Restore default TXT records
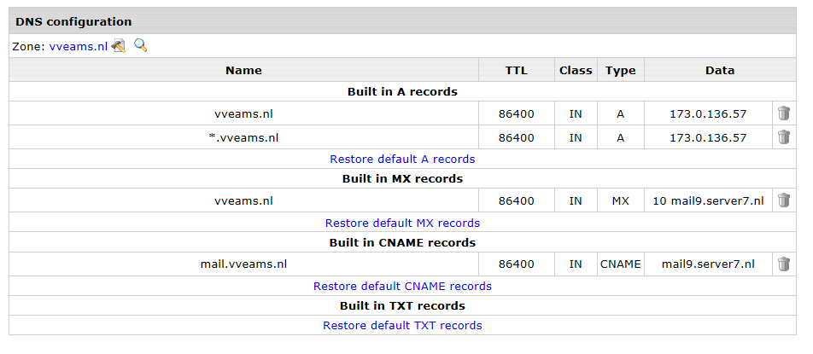This screenshot has height=354, width=813. [x=402, y=326]
